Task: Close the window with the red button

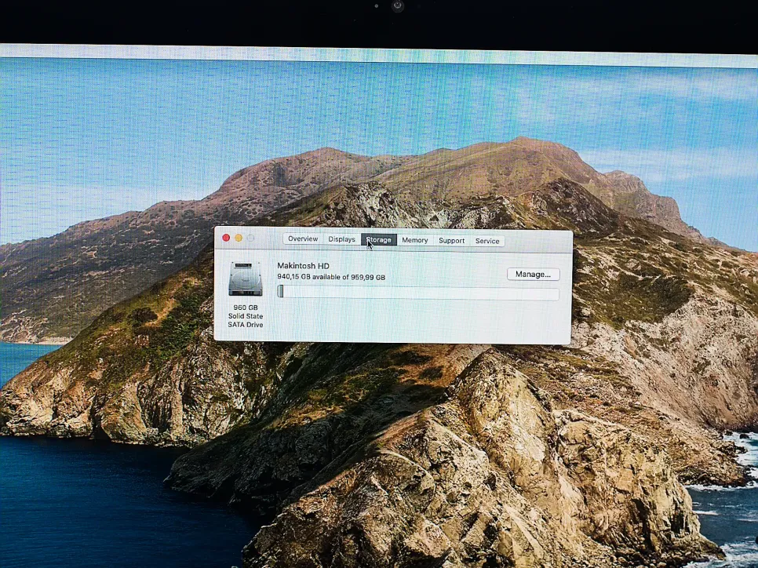Action: [226, 238]
